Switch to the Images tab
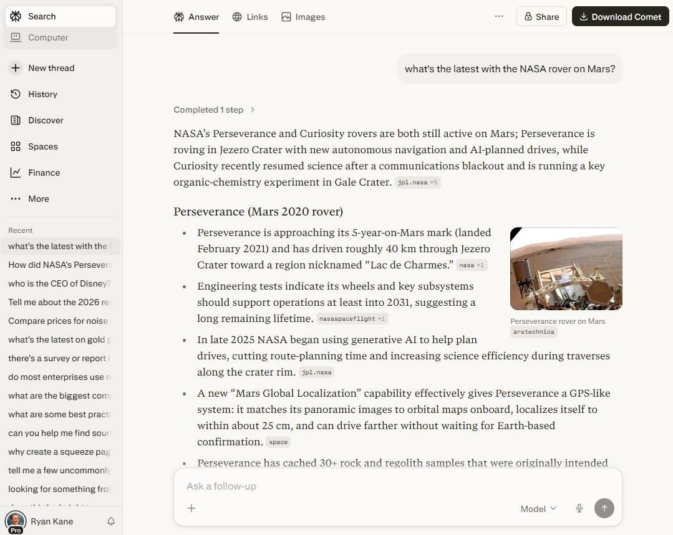 click(x=303, y=17)
